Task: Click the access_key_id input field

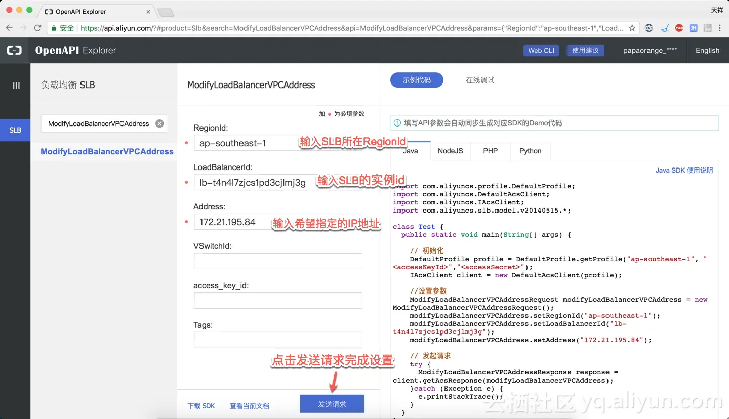Action: (x=278, y=301)
